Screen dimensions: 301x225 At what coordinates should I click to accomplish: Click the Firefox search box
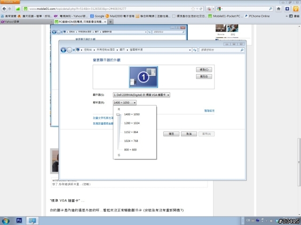[x=246, y=9]
